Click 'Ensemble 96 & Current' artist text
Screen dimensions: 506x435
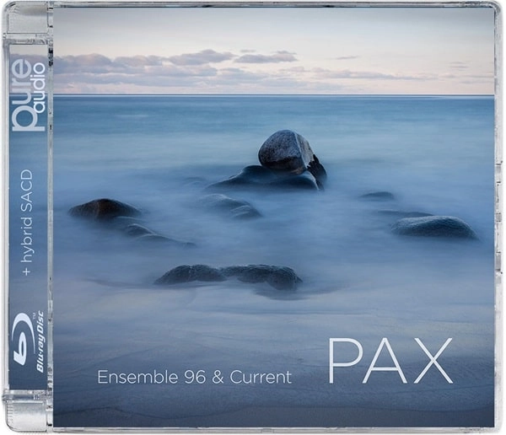195,377
